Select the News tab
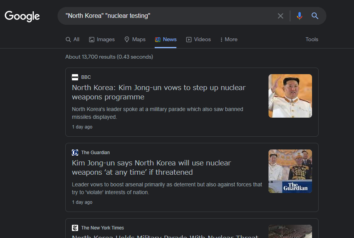 click(166, 40)
